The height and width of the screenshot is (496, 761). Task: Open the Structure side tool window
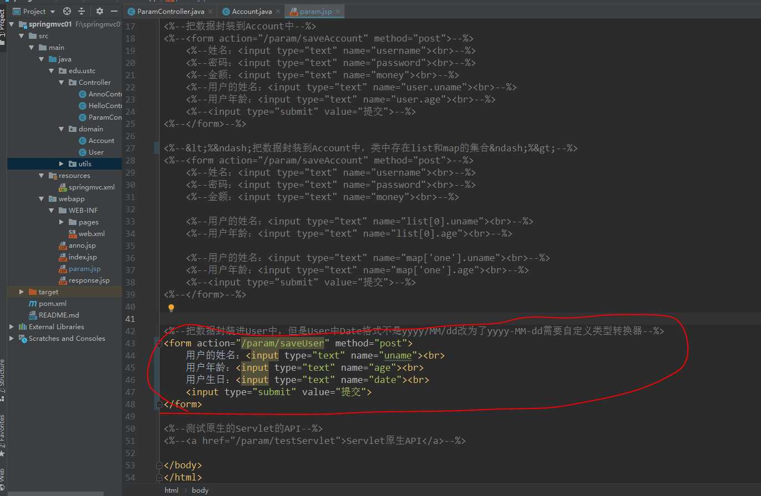3,380
